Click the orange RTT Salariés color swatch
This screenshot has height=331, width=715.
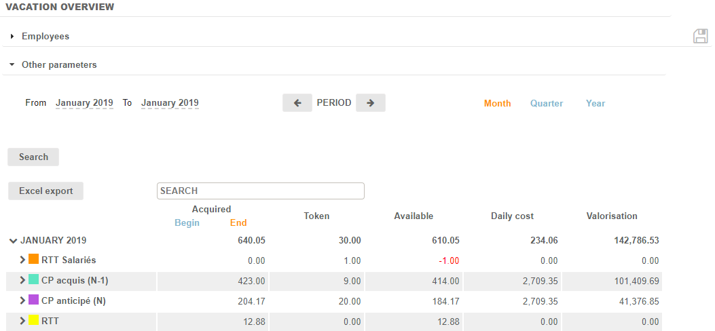tap(33, 260)
